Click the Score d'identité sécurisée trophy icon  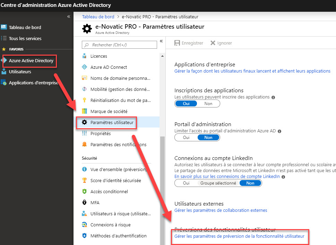click(x=84, y=180)
